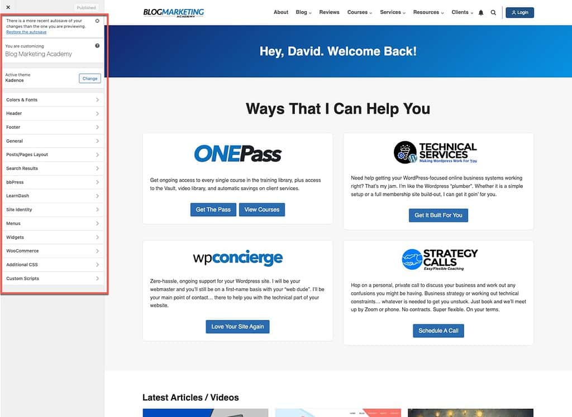Image resolution: width=572 pixels, height=417 pixels.
Task: Open the Reviews nav link
Action: pyautogui.click(x=329, y=12)
